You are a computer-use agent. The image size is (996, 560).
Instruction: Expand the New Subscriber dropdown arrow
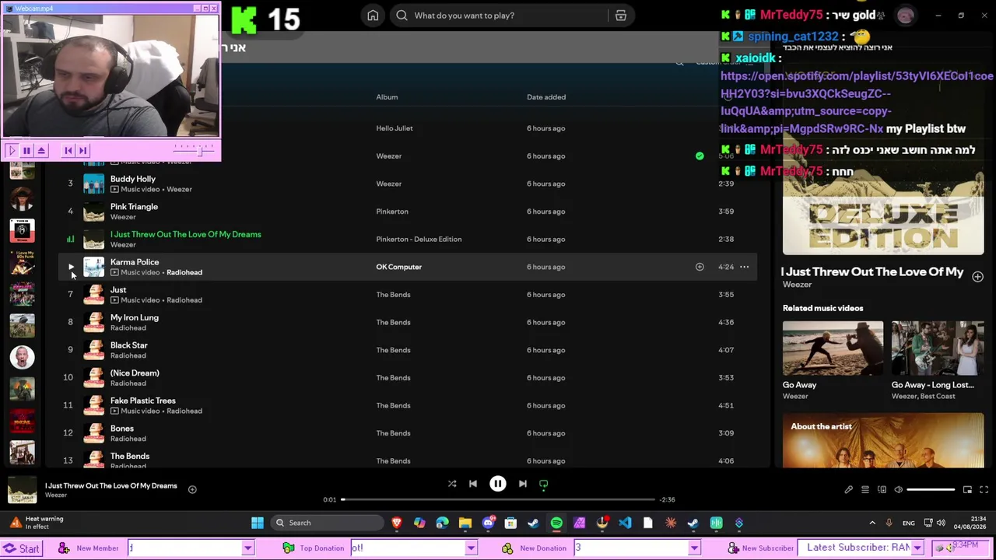(917, 548)
